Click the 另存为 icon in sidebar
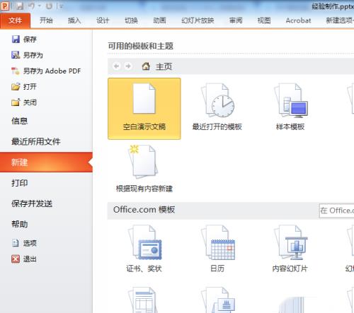The width and height of the screenshot is (354, 313). pyautogui.click(x=16, y=55)
